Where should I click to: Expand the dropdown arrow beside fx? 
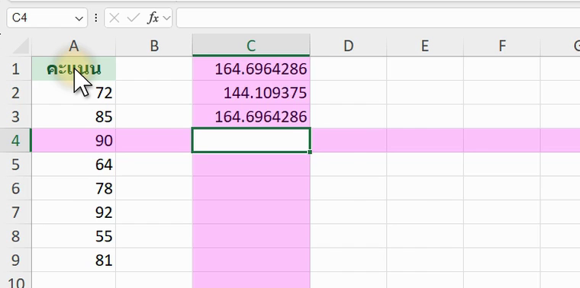tap(166, 18)
